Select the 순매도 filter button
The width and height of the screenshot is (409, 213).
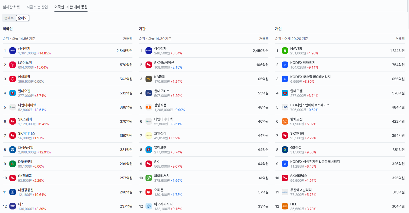click(23, 18)
